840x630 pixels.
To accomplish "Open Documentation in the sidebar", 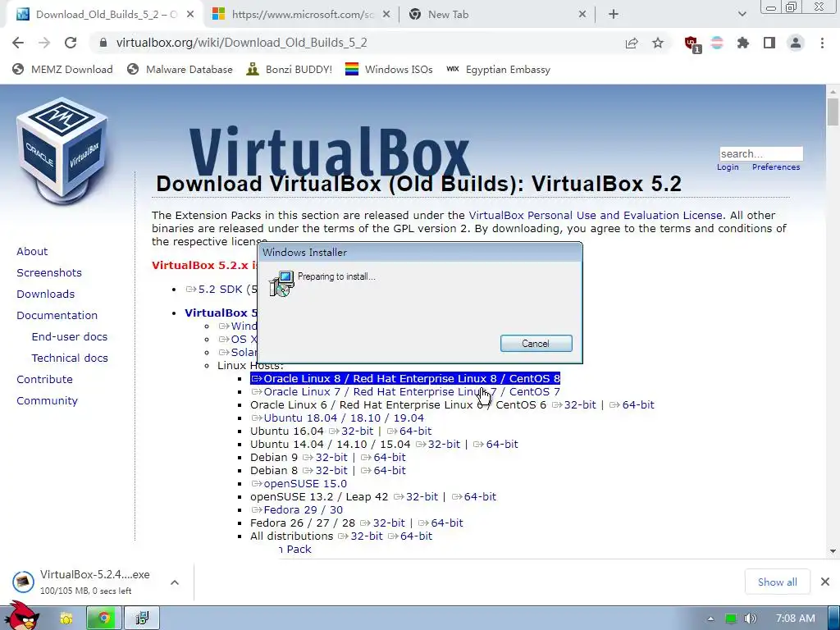I will click(57, 316).
